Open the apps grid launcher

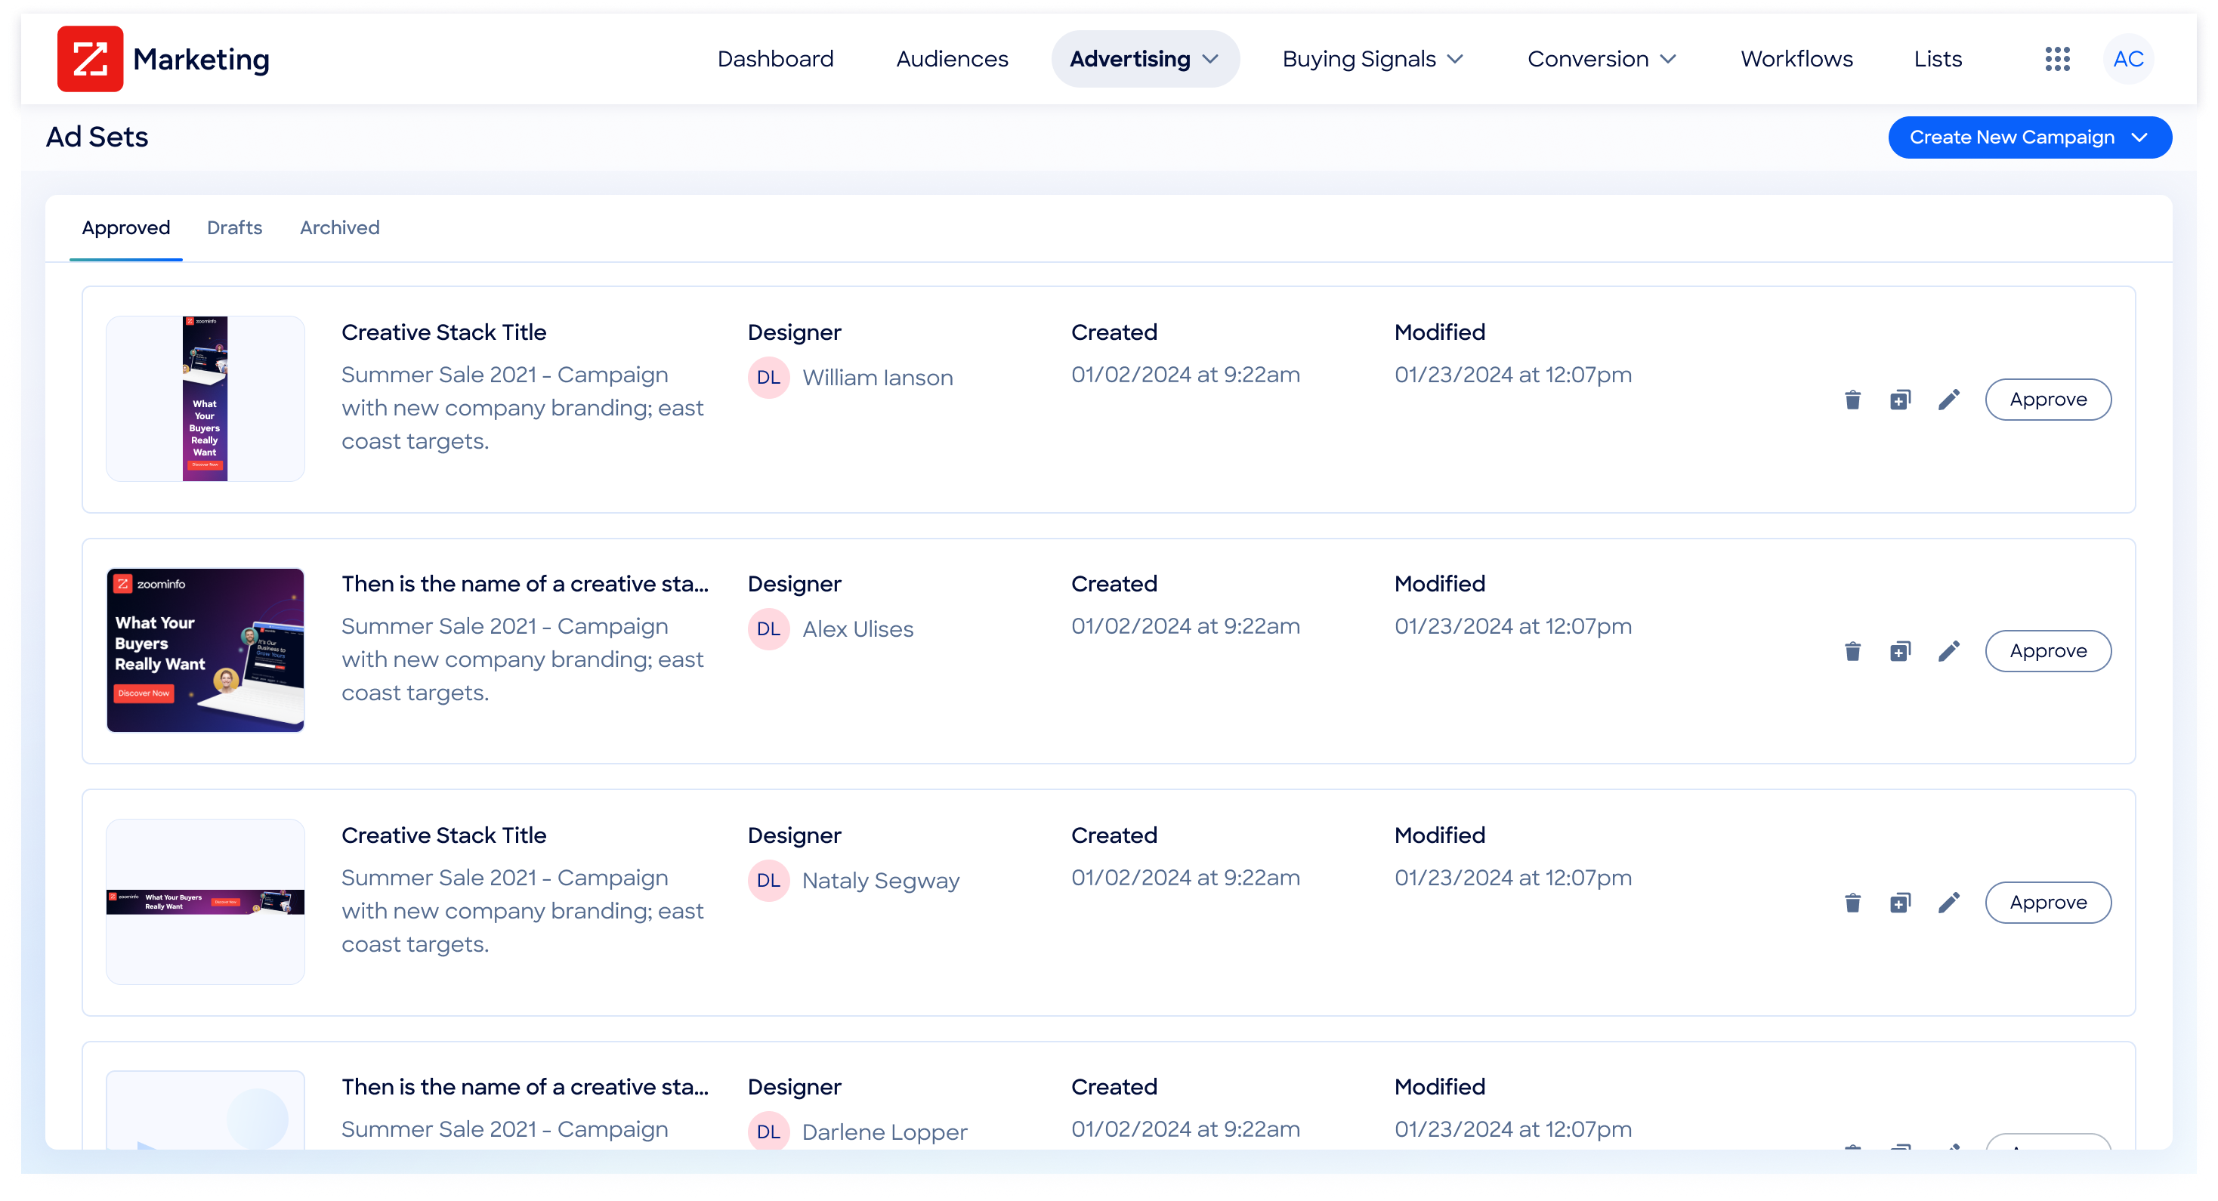pyautogui.click(x=2057, y=60)
